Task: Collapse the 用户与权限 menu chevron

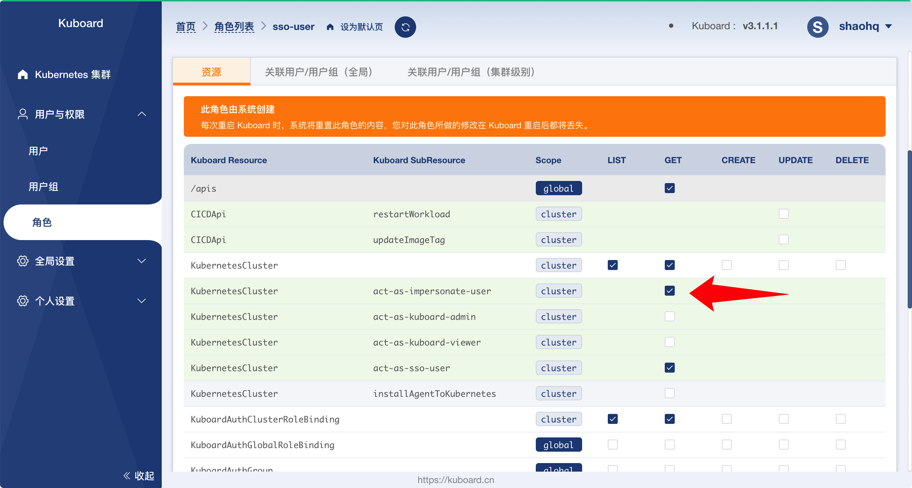Action: [x=142, y=114]
